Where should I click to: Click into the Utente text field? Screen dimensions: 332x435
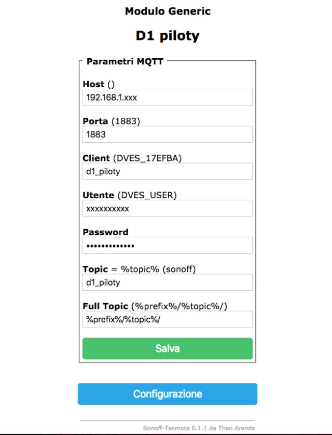coord(167,209)
